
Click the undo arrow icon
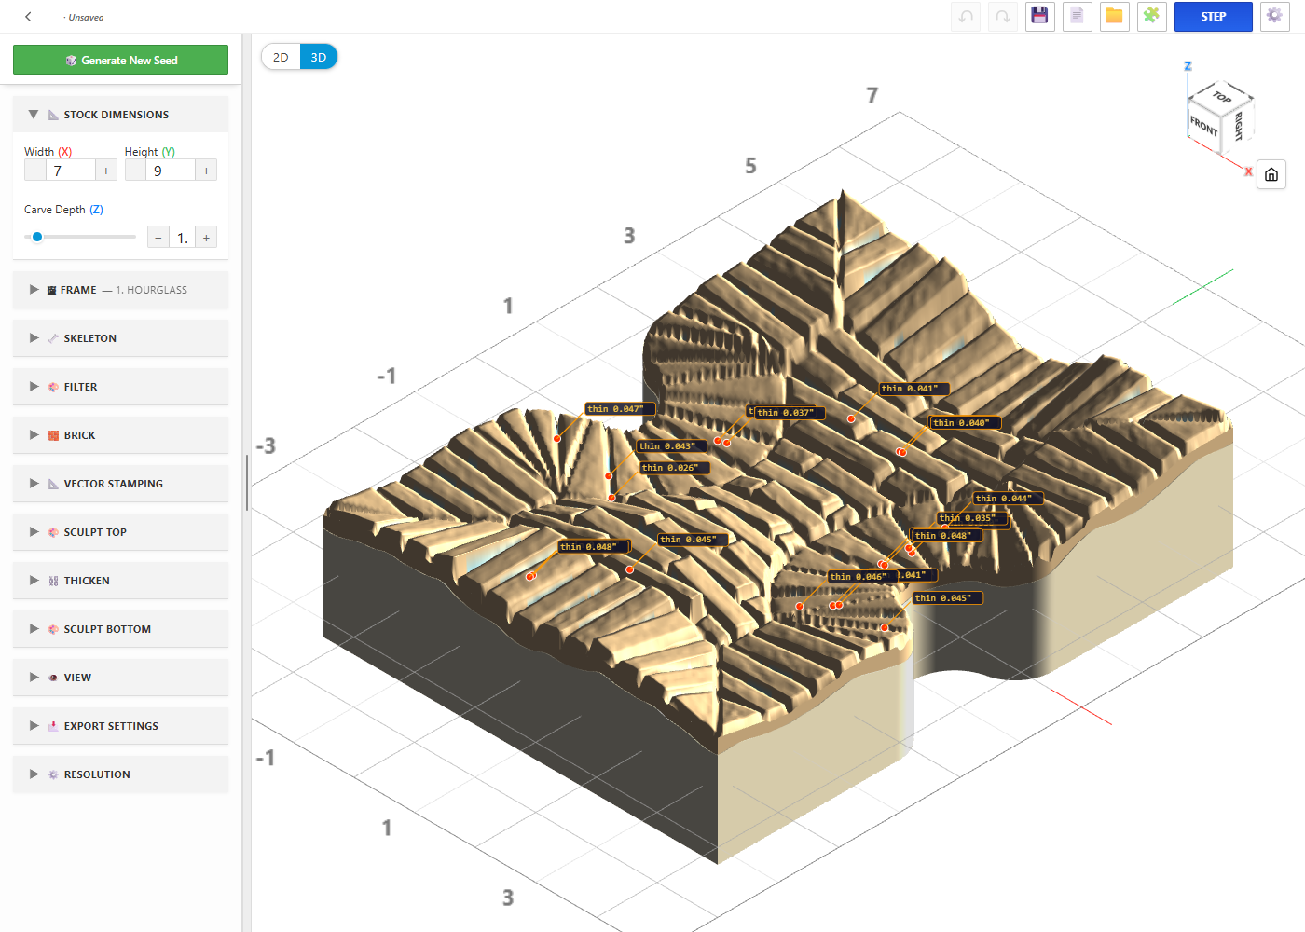[x=966, y=17]
